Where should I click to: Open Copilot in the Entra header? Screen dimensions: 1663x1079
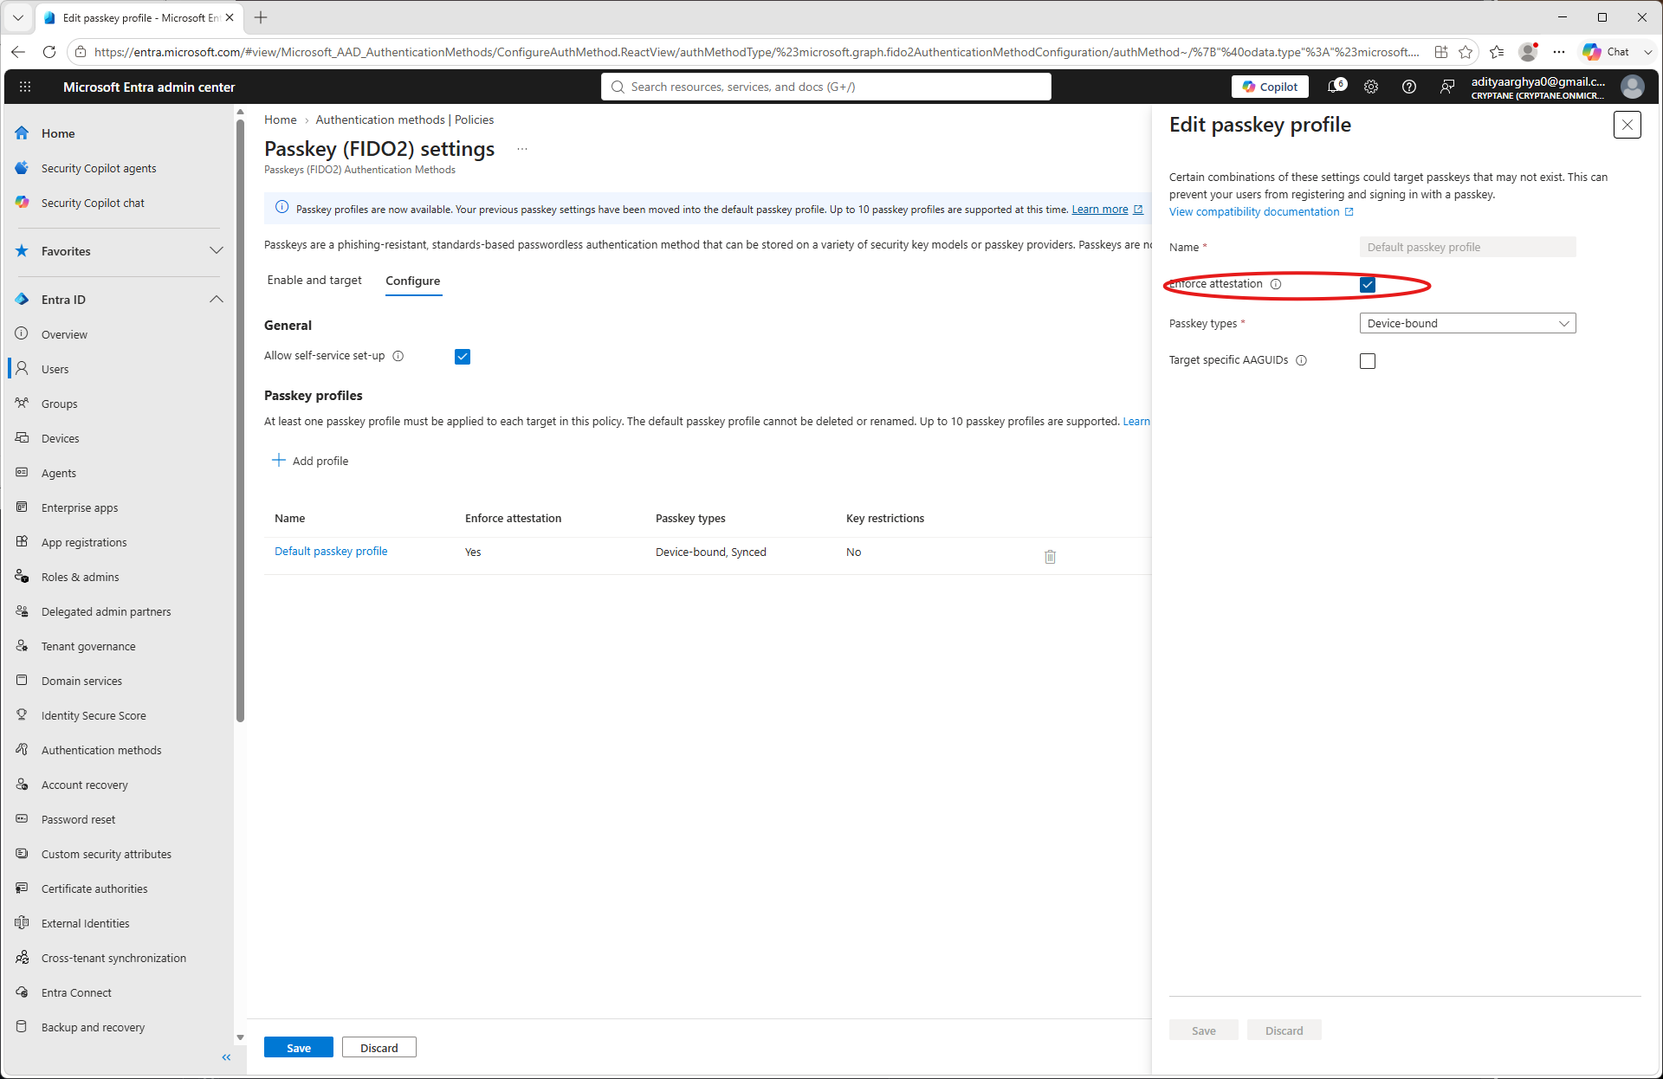(1270, 87)
